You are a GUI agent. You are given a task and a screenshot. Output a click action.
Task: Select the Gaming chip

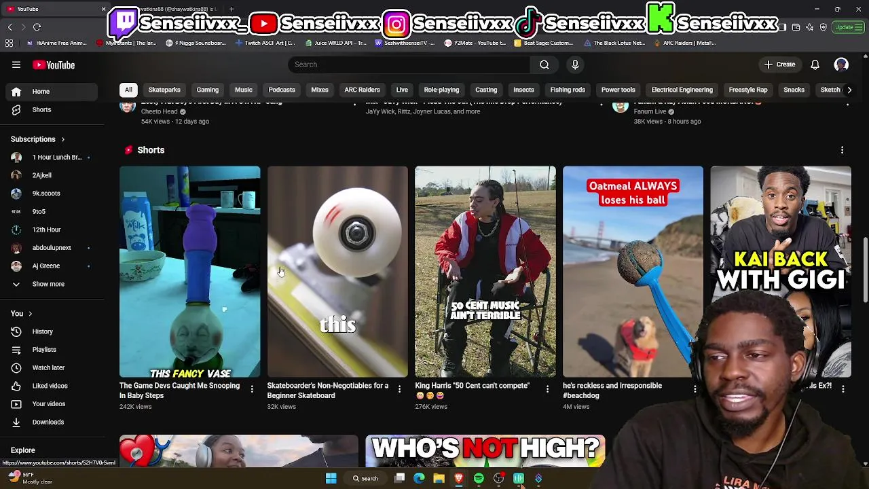(208, 90)
